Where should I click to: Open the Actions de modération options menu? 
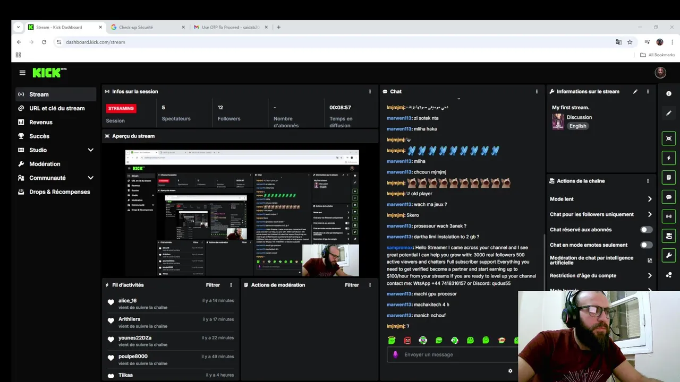370,285
